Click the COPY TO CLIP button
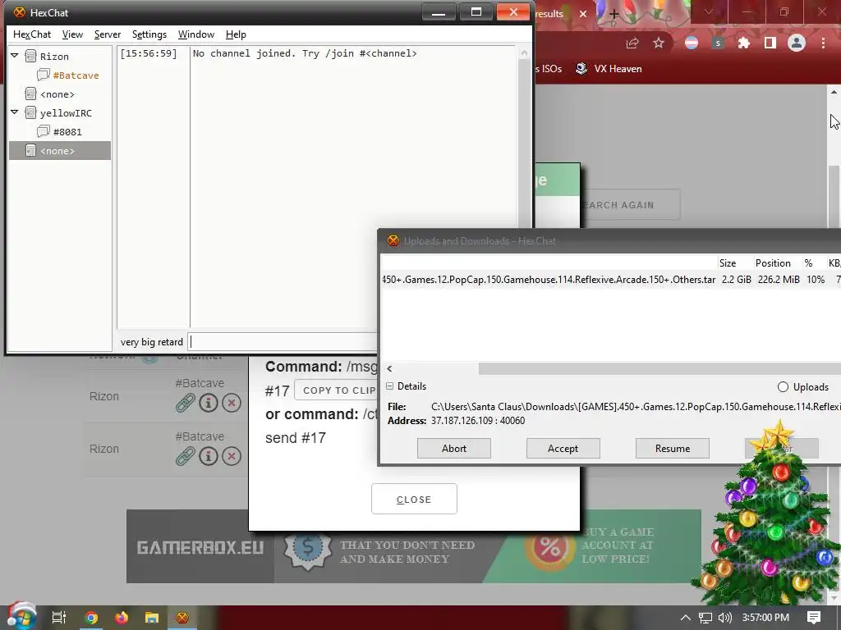This screenshot has width=841, height=630. 336,390
